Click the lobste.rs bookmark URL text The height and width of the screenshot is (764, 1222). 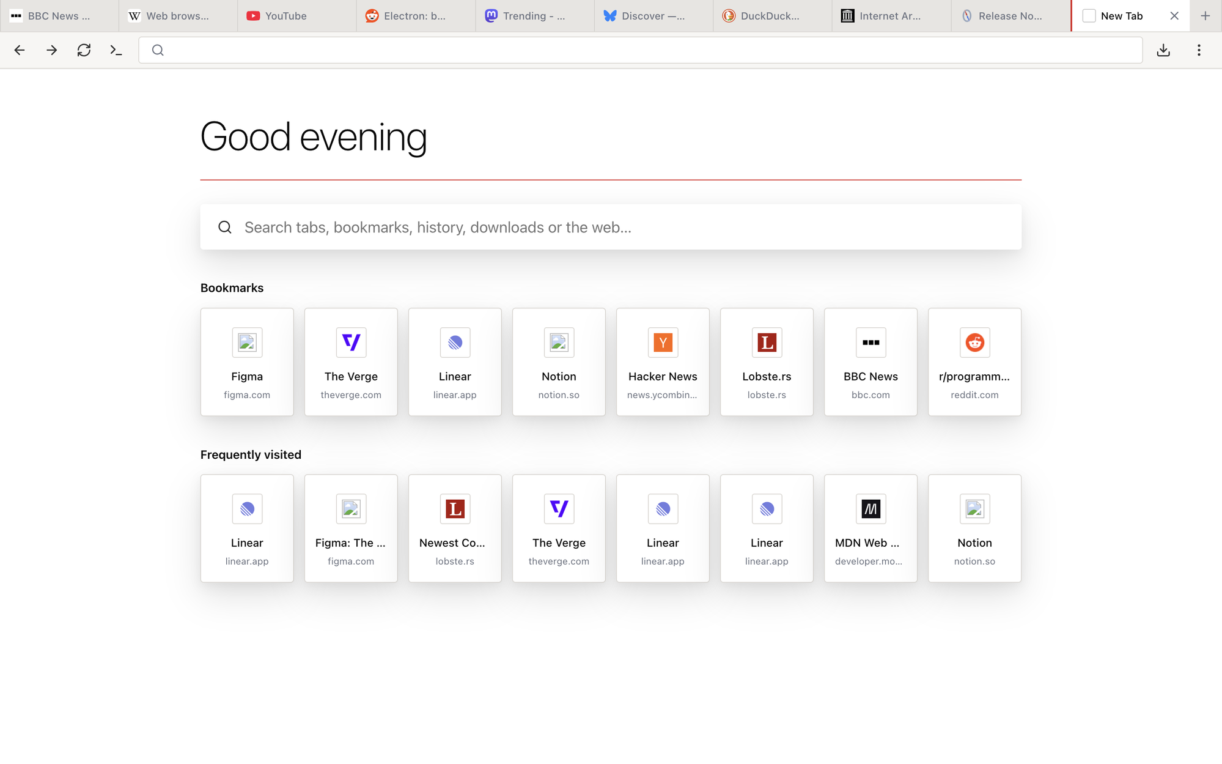pos(767,395)
